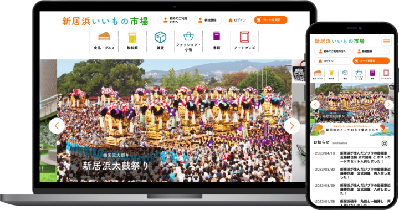Open ファッション・小物 basket category on laptop

coord(188,42)
